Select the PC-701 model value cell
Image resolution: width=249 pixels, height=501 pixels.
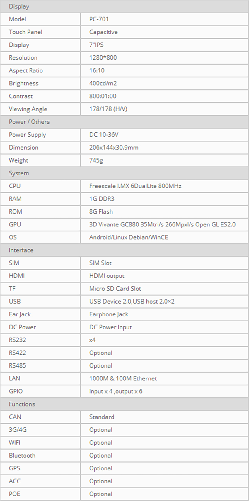(99, 19)
